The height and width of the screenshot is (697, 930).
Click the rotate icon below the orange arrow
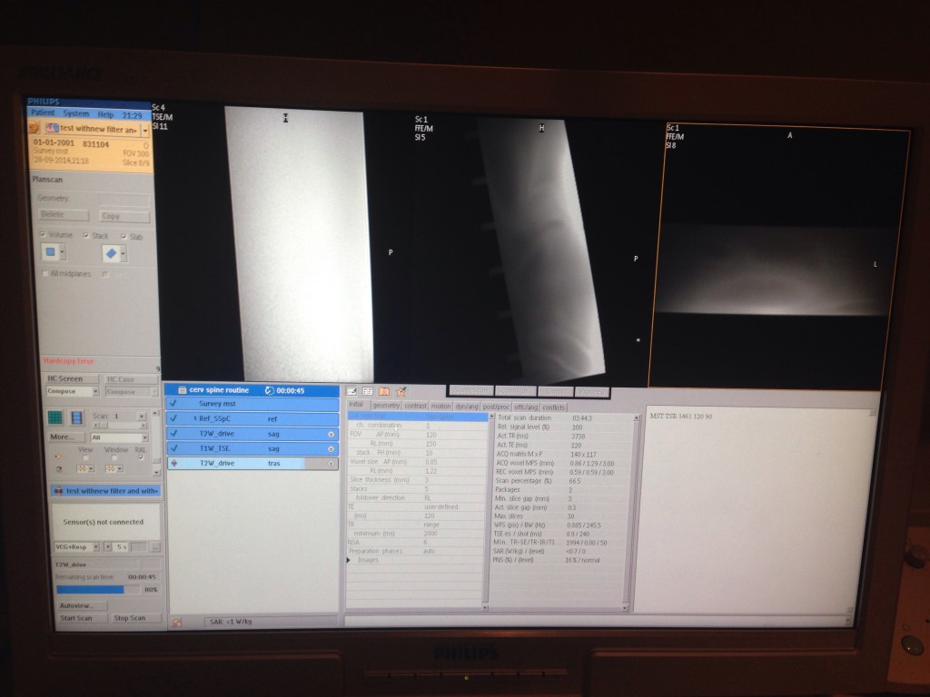click(x=58, y=469)
